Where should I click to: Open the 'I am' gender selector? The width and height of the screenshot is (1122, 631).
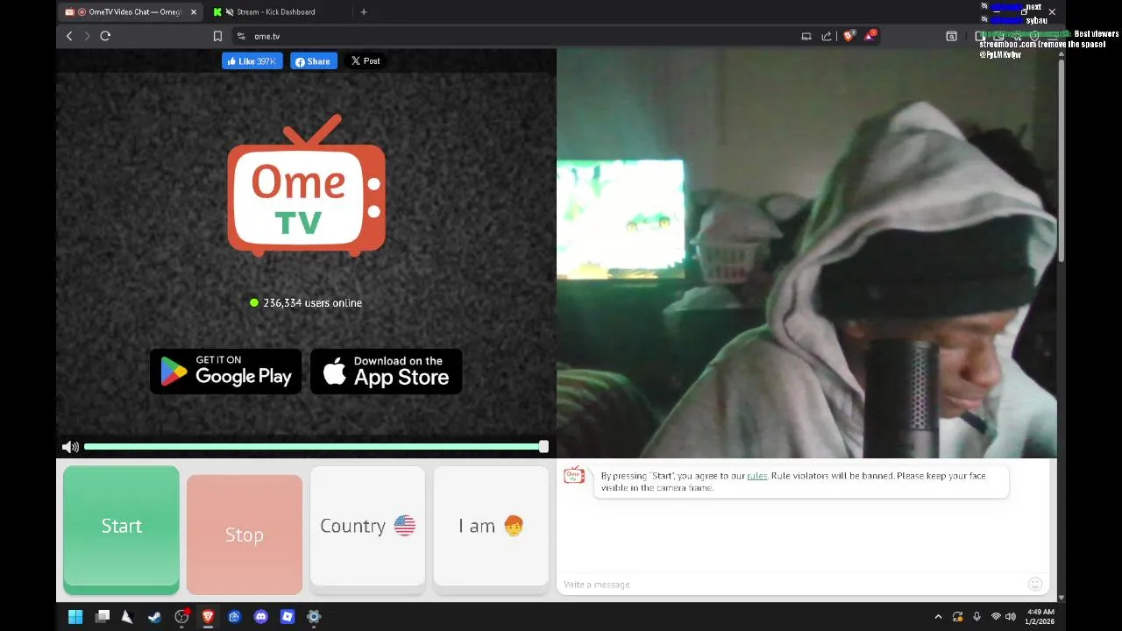click(491, 526)
